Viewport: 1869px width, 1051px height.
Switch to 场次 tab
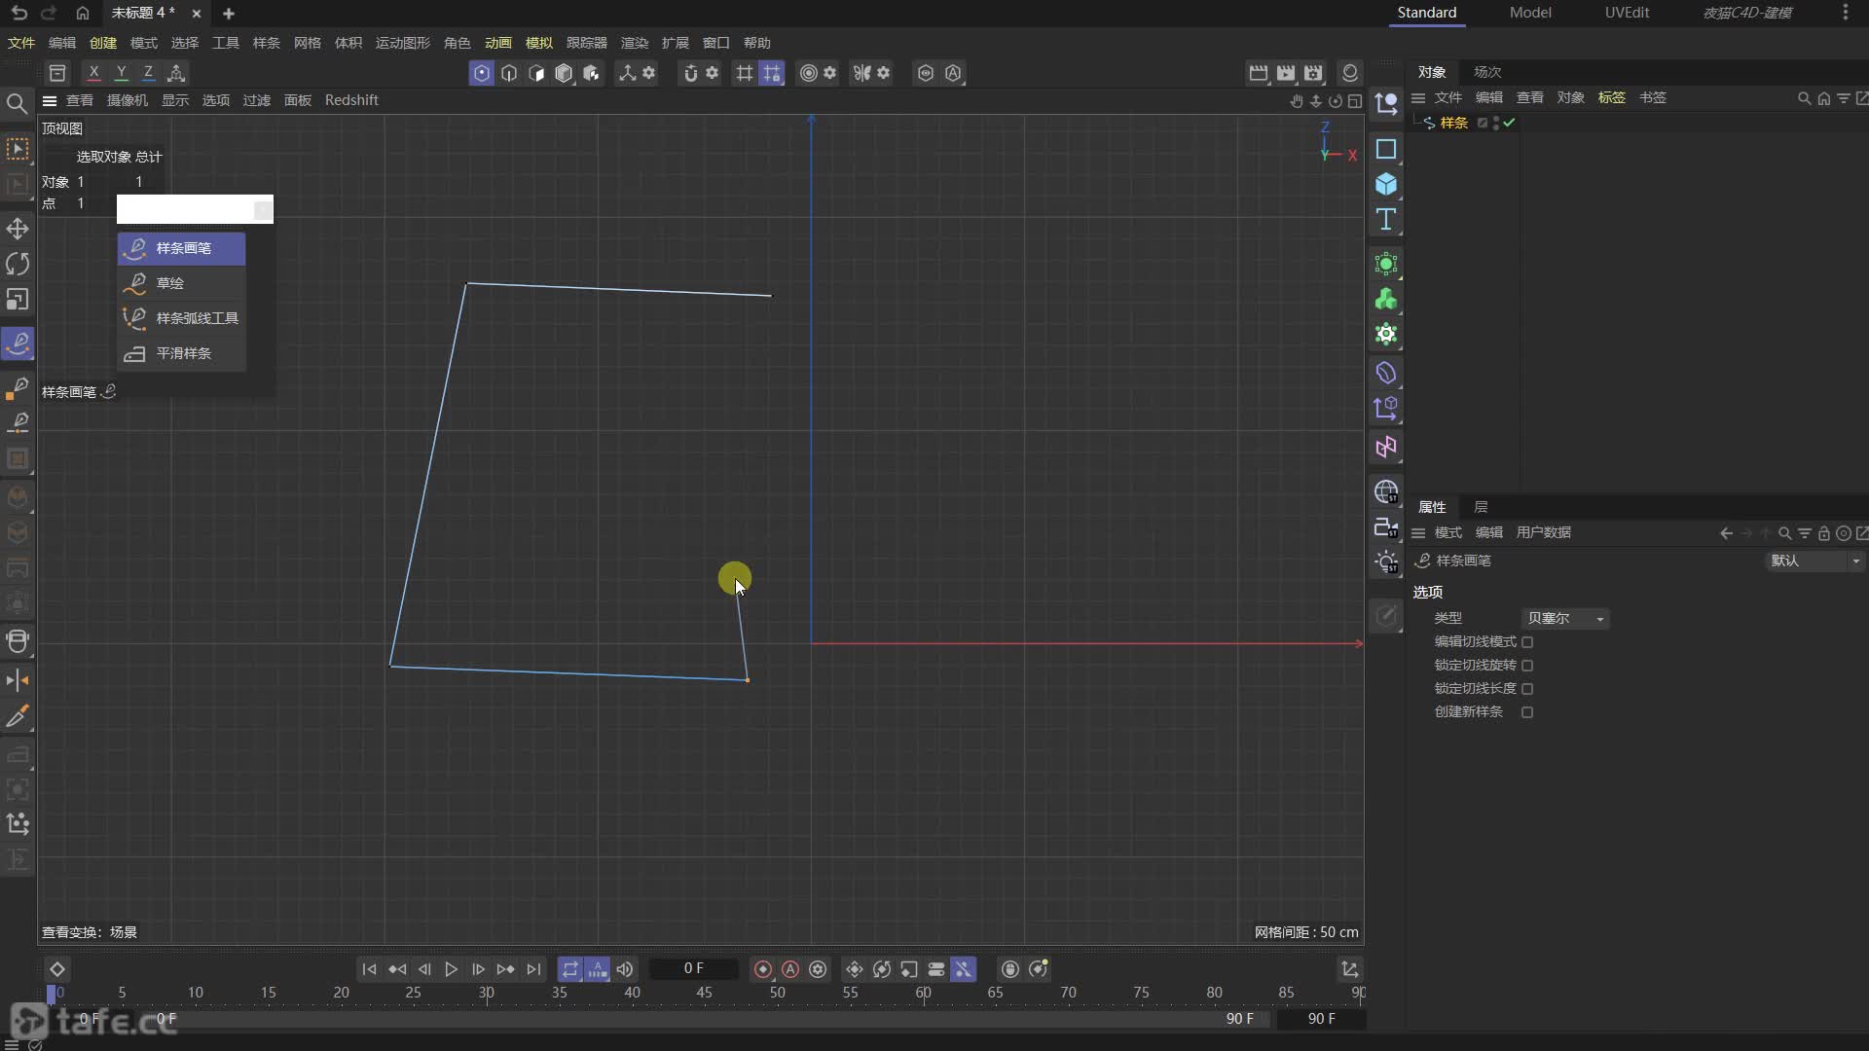tap(1487, 72)
